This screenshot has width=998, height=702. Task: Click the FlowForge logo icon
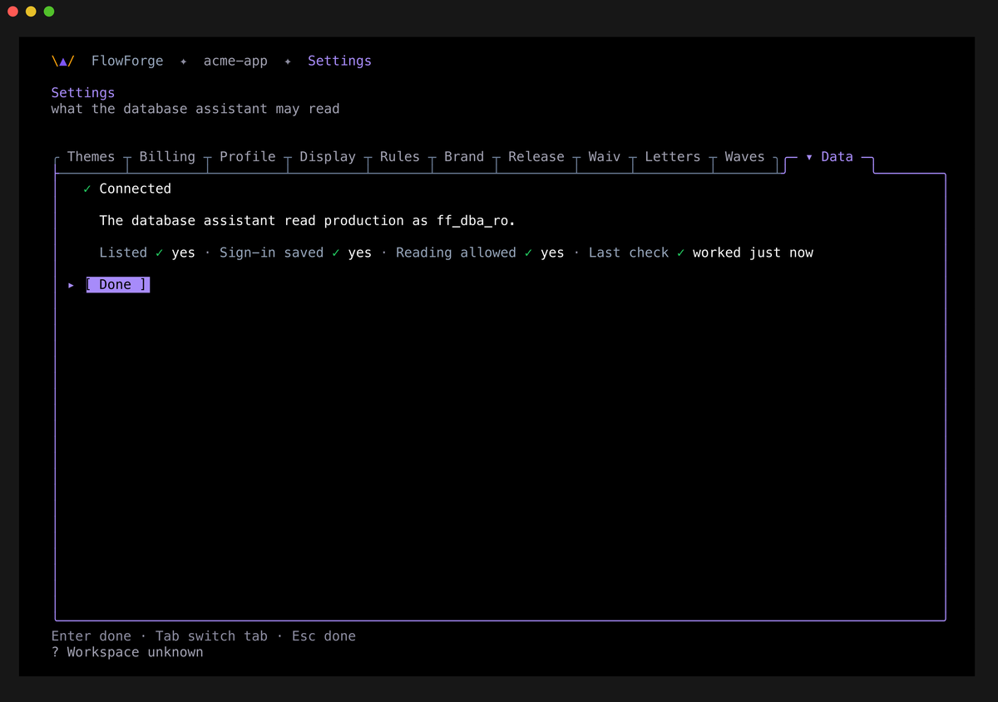click(x=63, y=61)
